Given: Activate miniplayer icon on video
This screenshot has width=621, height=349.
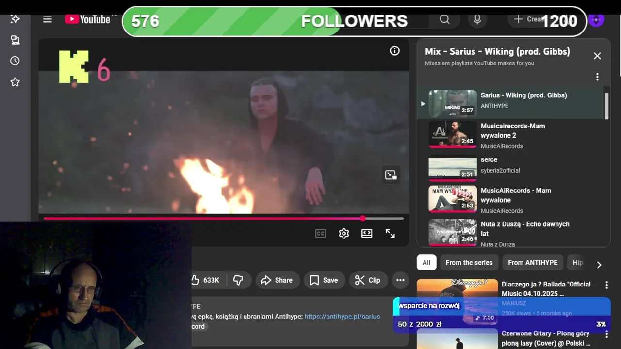Looking at the screenshot, I should 391,175.
